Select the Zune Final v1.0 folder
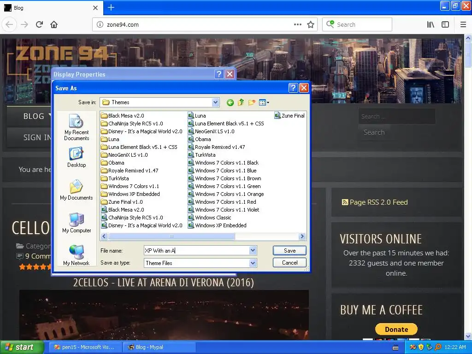472x354 pixels. pyautogui.click(x=122, y=202)
